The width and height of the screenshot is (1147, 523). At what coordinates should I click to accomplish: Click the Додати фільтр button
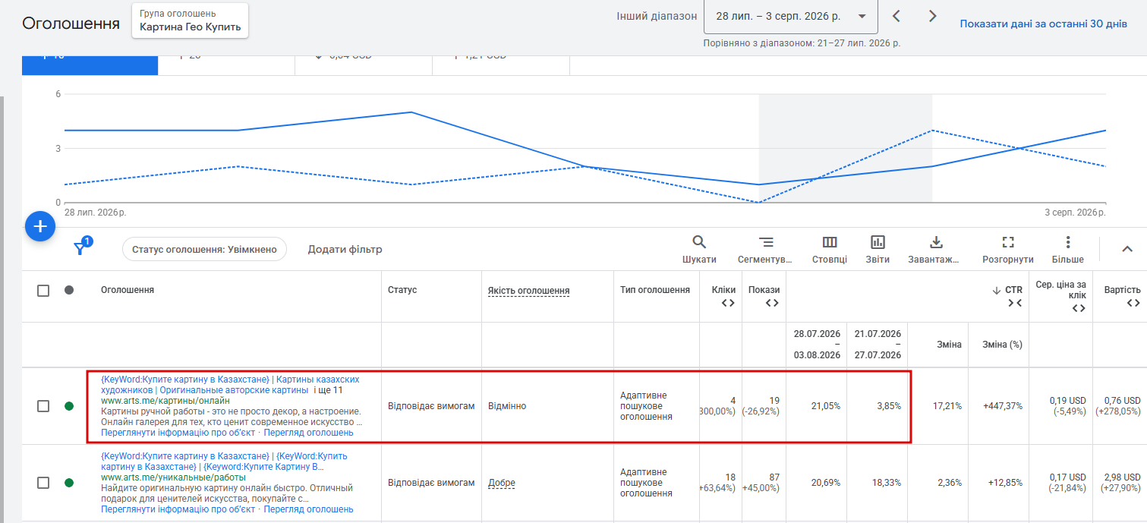click(345, 249)
